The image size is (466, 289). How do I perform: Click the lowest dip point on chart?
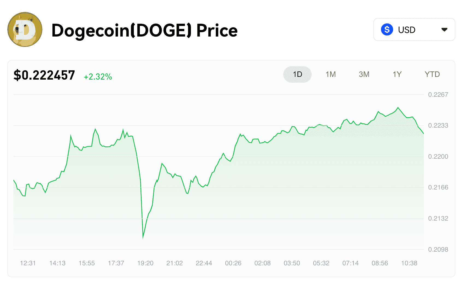click(143, 238)
